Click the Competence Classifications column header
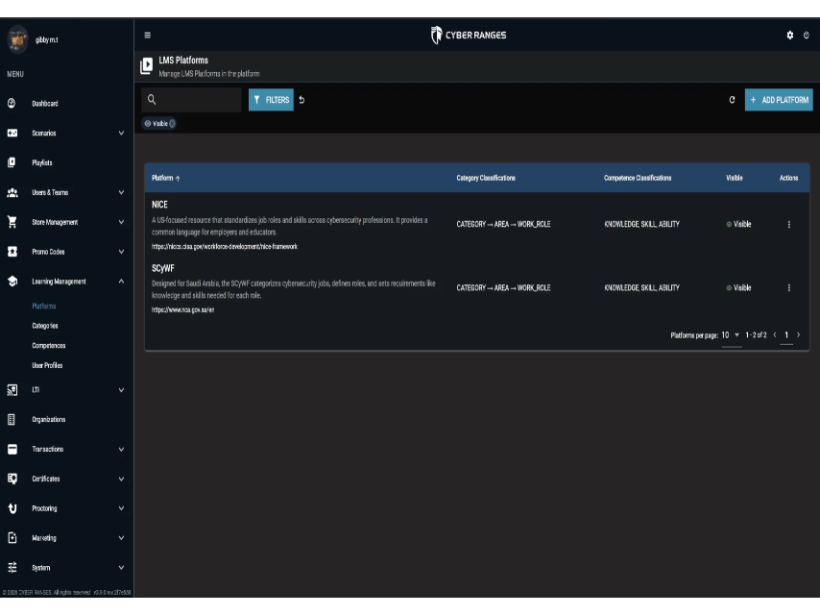Image resolution: width=820 pixels, height=615 pixels. 638,178
